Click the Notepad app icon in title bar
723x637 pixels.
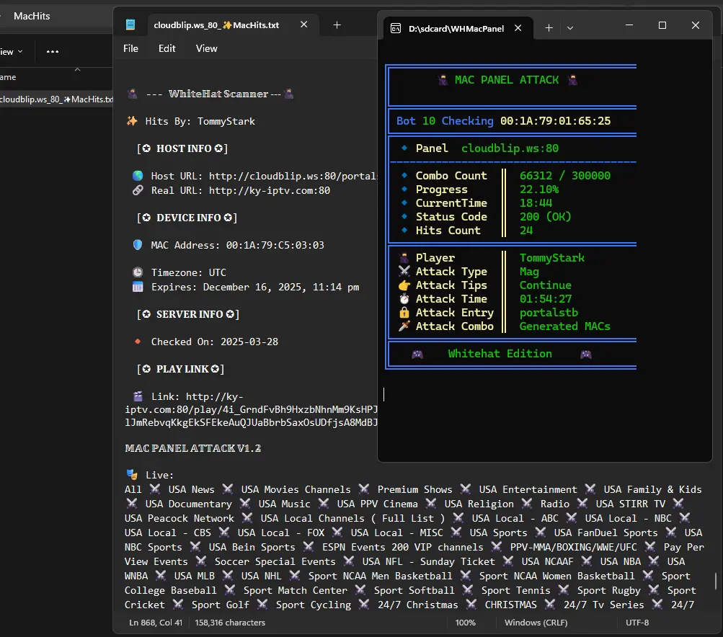(130, 24)
